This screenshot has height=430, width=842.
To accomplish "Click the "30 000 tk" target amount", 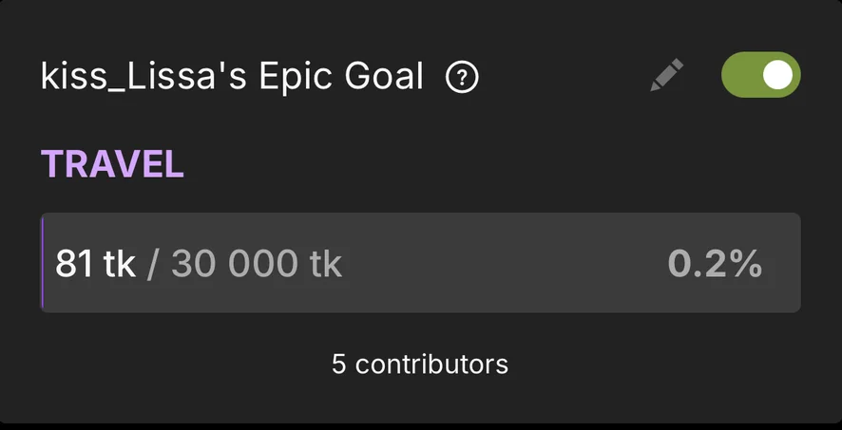I will (257, 264).
